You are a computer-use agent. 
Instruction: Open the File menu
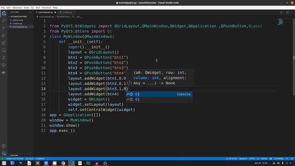(3, 8)
